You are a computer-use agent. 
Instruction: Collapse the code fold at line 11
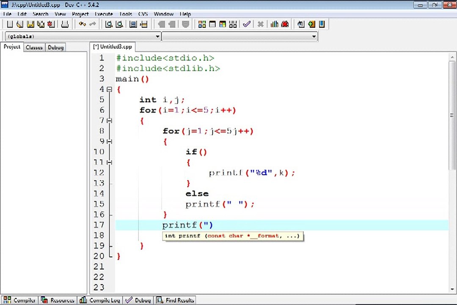(109, 162)
